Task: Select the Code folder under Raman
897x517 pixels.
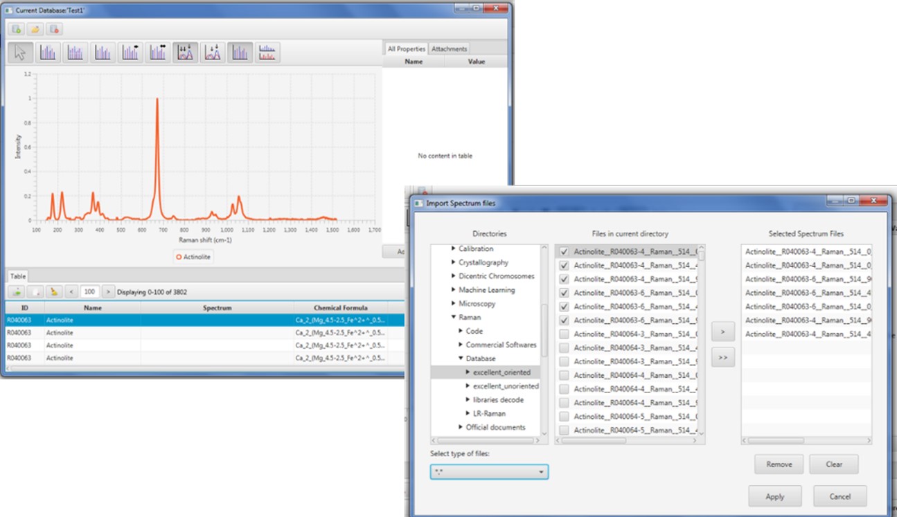Action: coord(474,332)
